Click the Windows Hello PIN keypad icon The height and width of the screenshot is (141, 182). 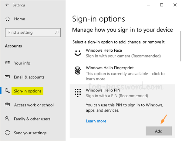click(x=78, y=93)
